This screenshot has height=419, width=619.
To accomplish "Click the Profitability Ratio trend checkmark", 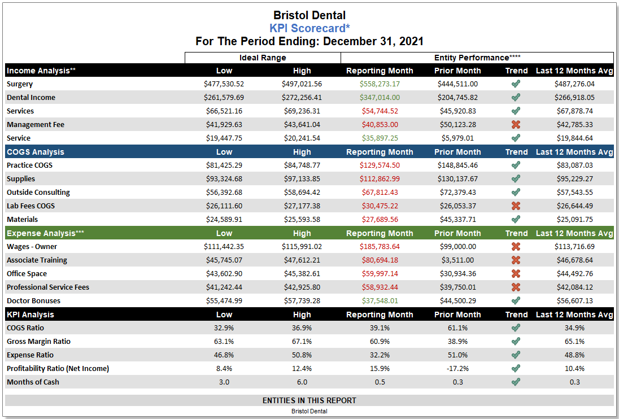I will pos(516,369).
